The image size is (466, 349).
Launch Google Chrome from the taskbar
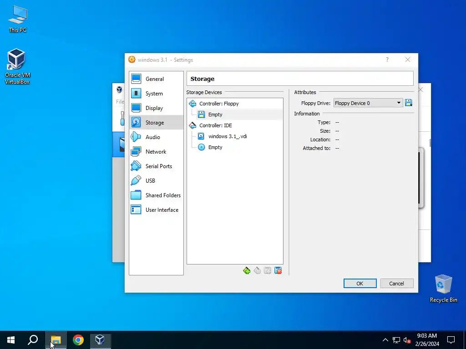point(78,340)
